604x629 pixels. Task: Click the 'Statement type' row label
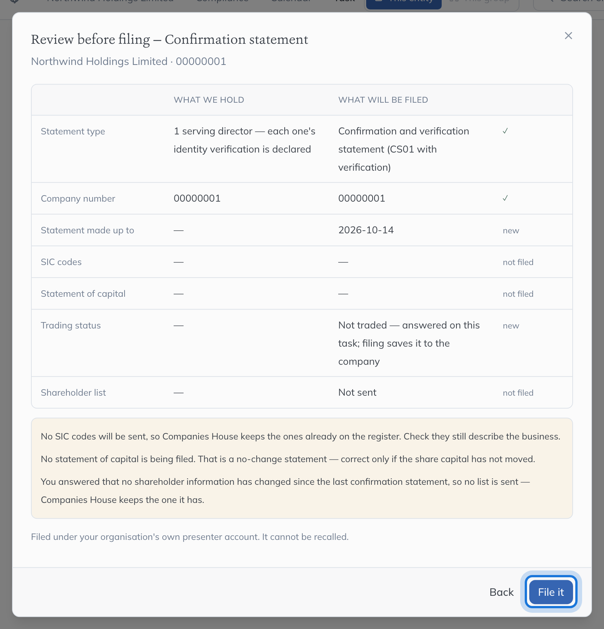(x=73, y=131)
